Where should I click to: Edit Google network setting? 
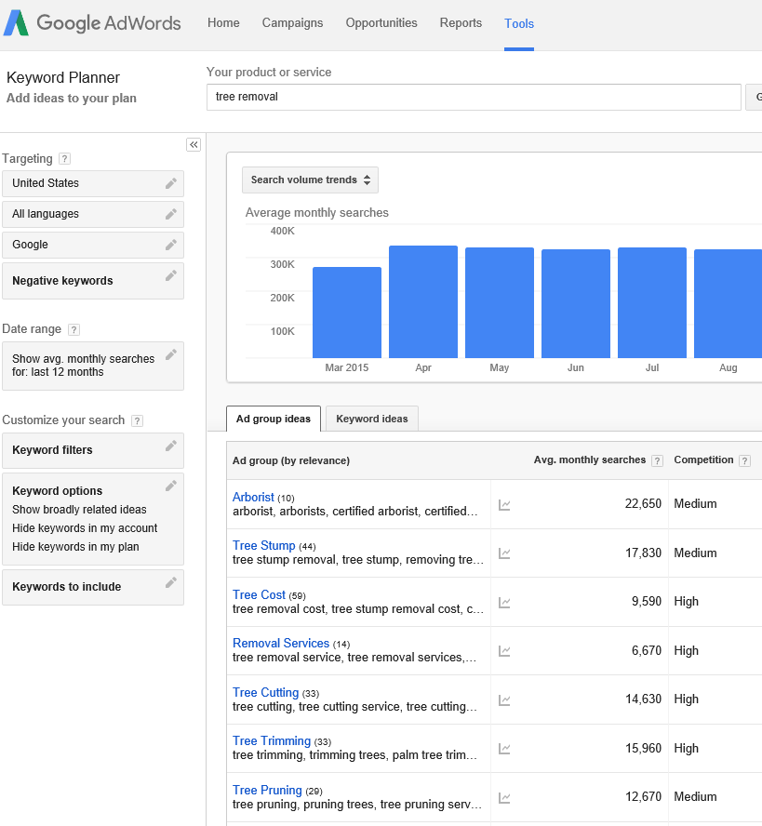click(171, 245)
